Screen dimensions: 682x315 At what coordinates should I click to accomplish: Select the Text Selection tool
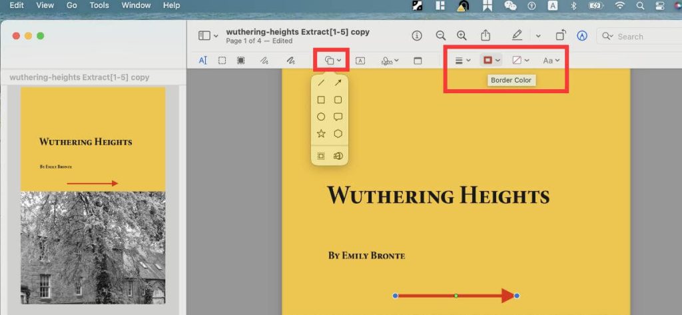click(202, 61)
